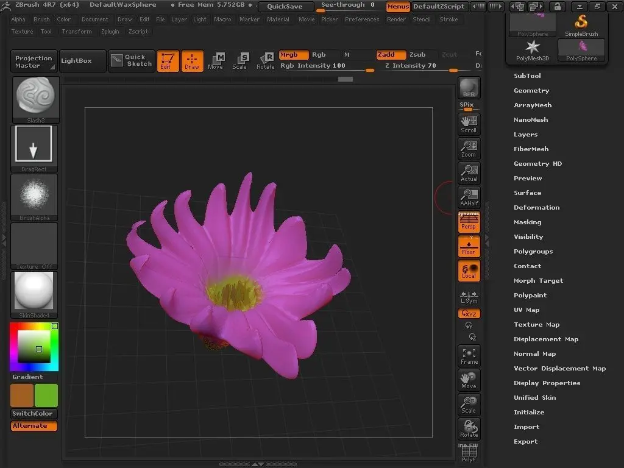Open the Brush menu
Image resolution: width=624 pixels, height=468 pixels.
41,19
